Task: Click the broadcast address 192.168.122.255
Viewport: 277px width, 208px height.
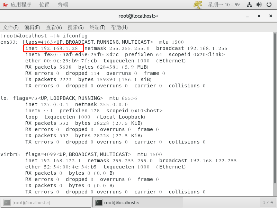Action: point(213,161)
